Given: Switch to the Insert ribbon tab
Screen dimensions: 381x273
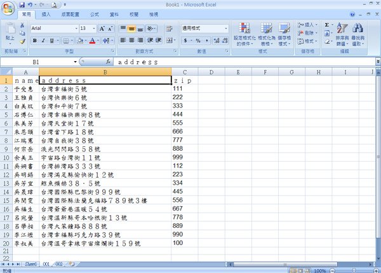Looking at the screenshot, I should [46, 15].
